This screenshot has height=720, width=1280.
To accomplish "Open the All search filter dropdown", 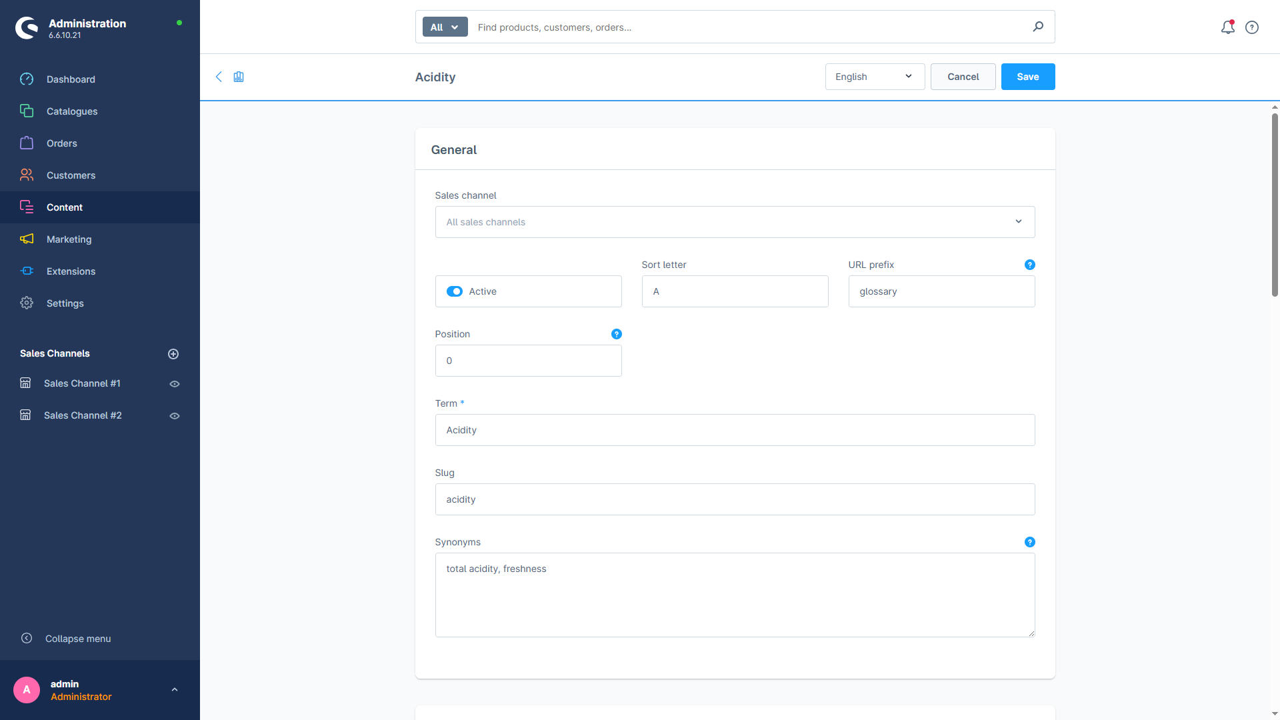I will pos(445,27).
